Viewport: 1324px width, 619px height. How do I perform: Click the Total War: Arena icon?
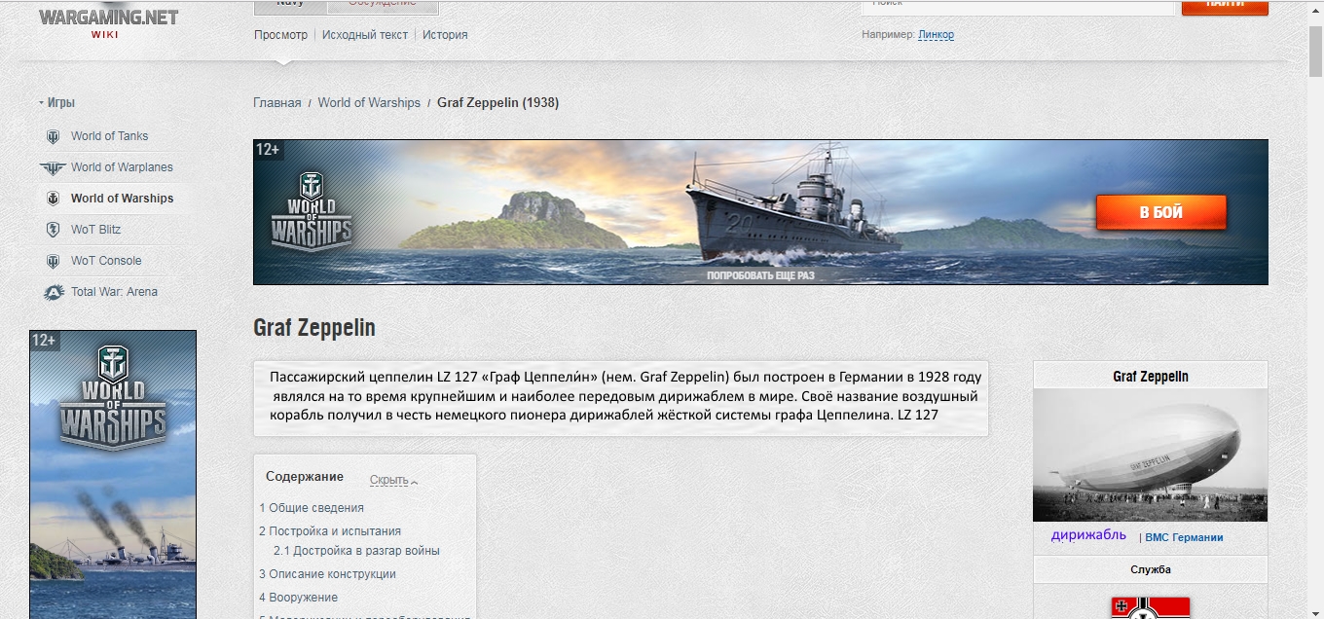coord(54,292)
